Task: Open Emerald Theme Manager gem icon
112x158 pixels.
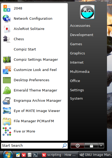Action: click(7, 90)
